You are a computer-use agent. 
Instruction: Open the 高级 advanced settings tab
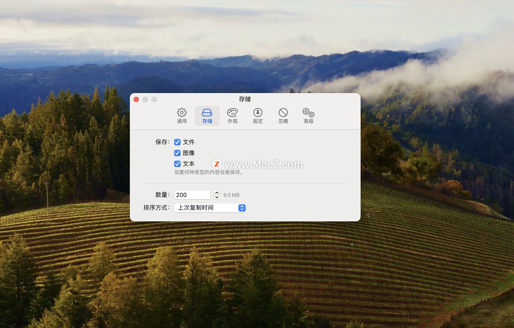tap(308, 116)
